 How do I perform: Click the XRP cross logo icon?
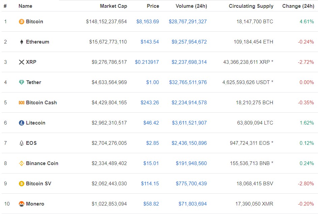[x=22, y=62]
